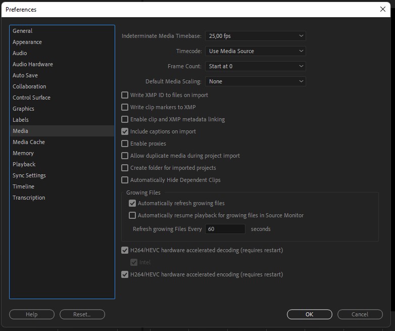395x331 pixels.
Task: Open the General preferences category
Action: point(62,31)
